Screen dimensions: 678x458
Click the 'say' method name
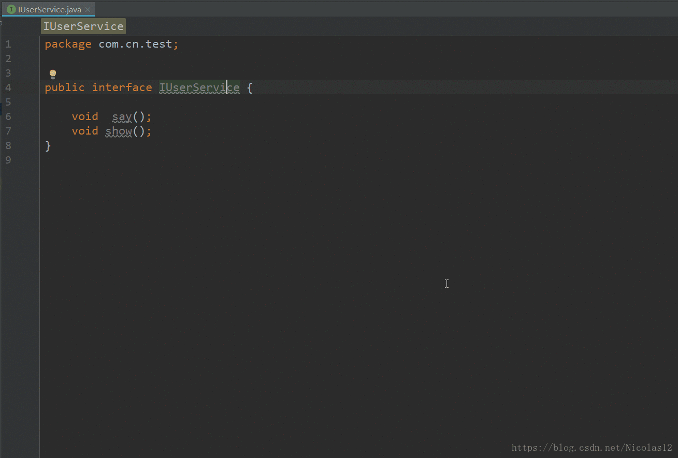point(122,117)
